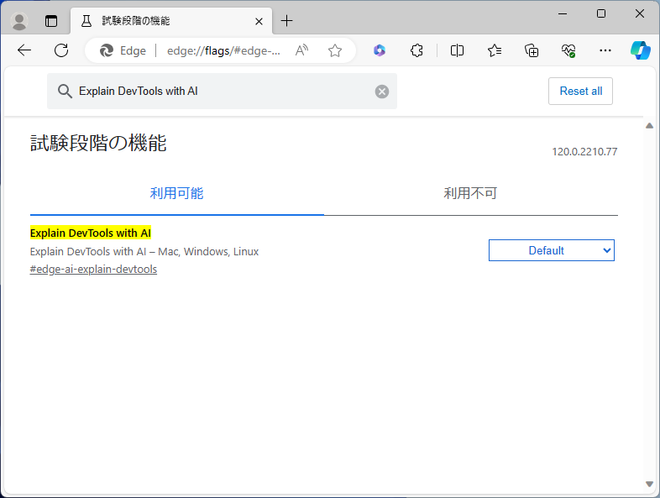This screenshot has height=498, width=660.
Task: Open the Default dropdown for Explain DevTools
Action: (552, 250)
